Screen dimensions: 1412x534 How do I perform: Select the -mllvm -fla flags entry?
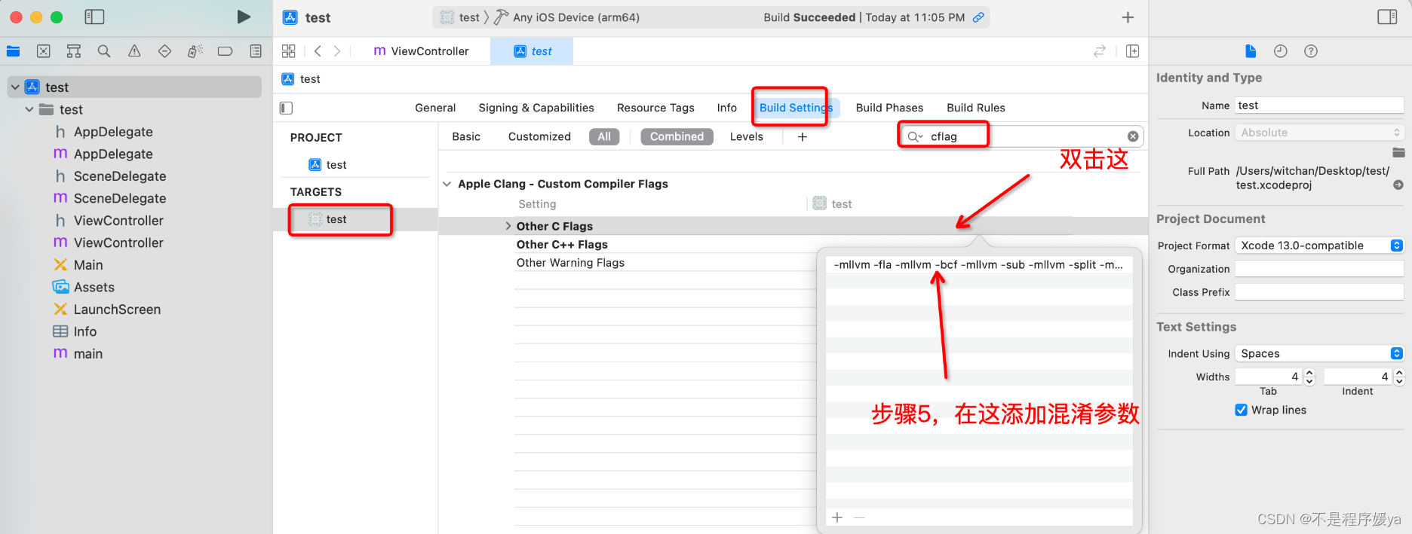979,265
